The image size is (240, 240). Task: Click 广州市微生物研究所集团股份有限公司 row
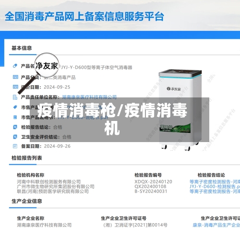click(56, 187)
